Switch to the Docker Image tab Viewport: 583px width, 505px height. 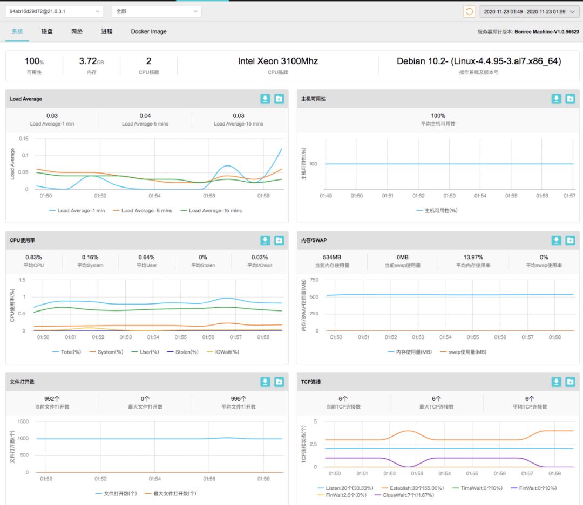(149, 32)
